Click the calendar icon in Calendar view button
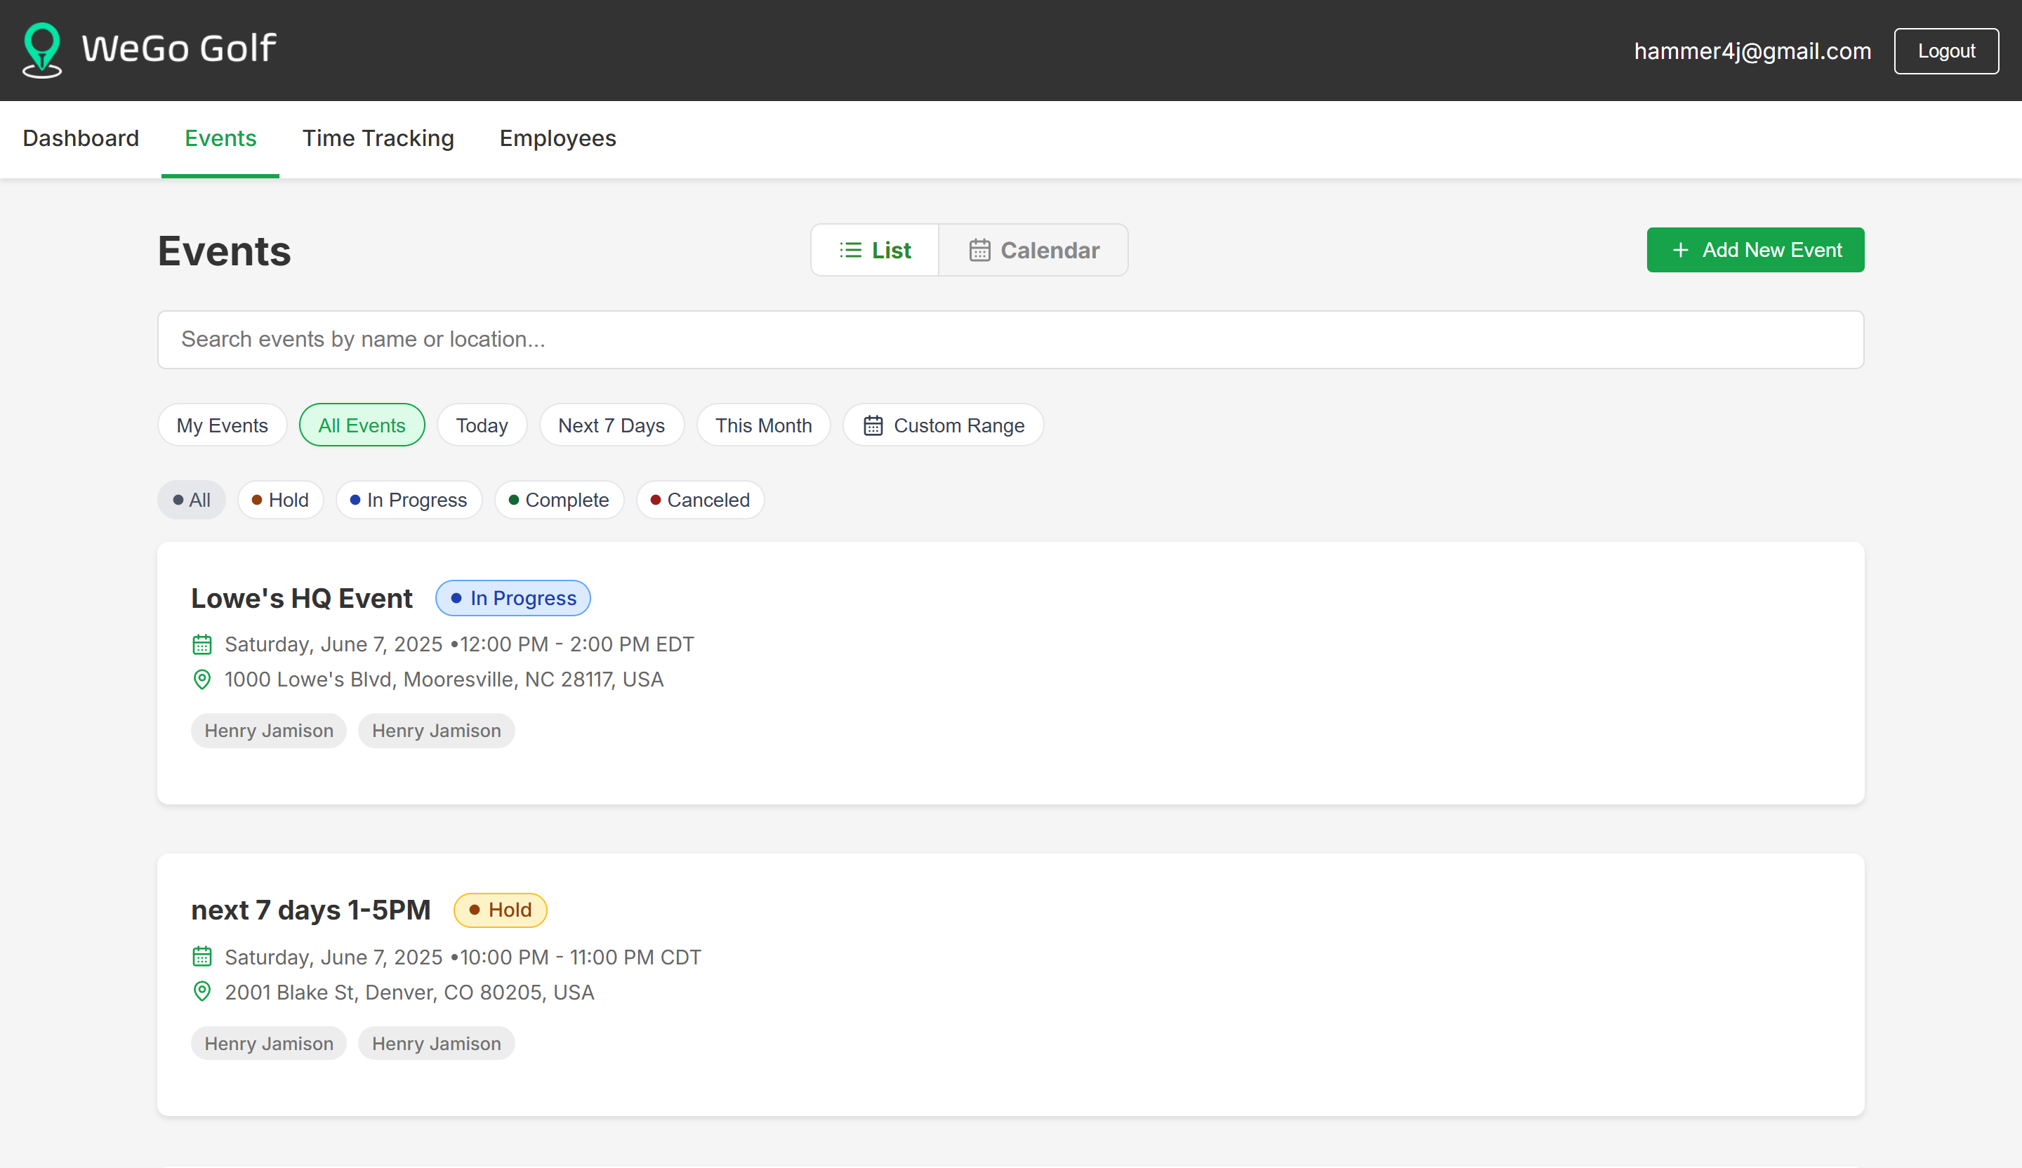This screenshot has height=1168, width=2022. click(979, 251)
